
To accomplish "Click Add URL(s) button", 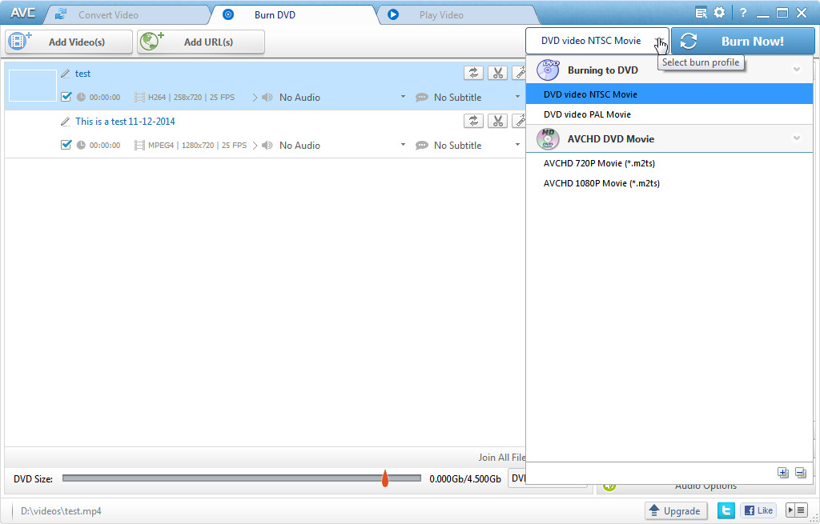I will [x=201, y=42].
